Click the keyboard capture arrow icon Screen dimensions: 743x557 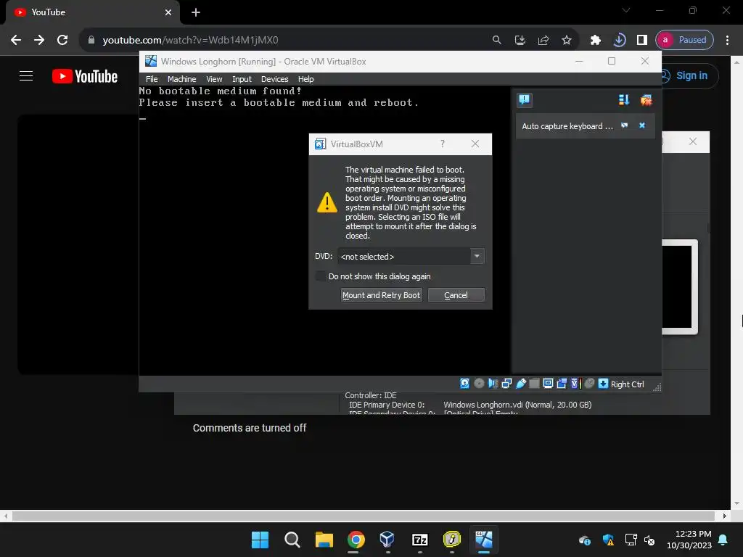coord(603,384)
